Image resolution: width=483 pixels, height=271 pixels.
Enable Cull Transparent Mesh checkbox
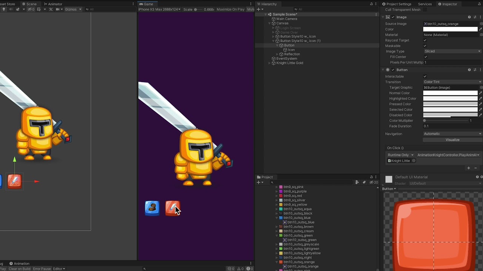[x=425, y=10]
